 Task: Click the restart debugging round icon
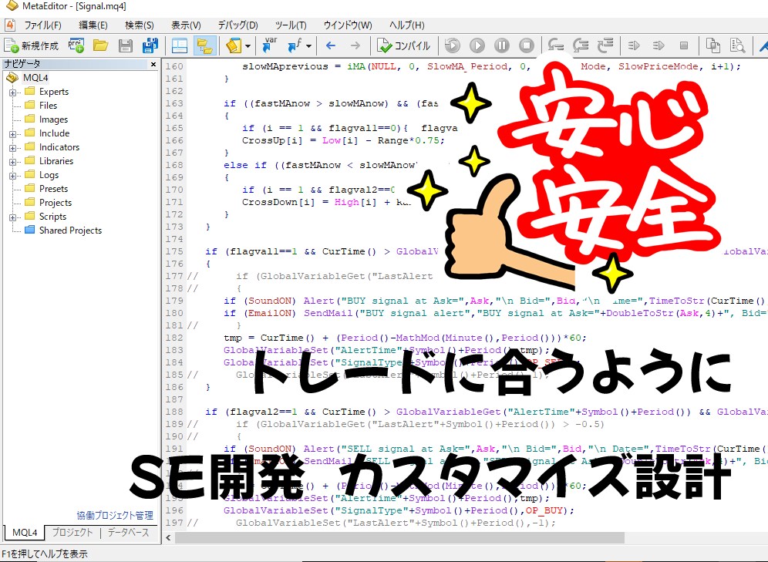click(452, 46)
